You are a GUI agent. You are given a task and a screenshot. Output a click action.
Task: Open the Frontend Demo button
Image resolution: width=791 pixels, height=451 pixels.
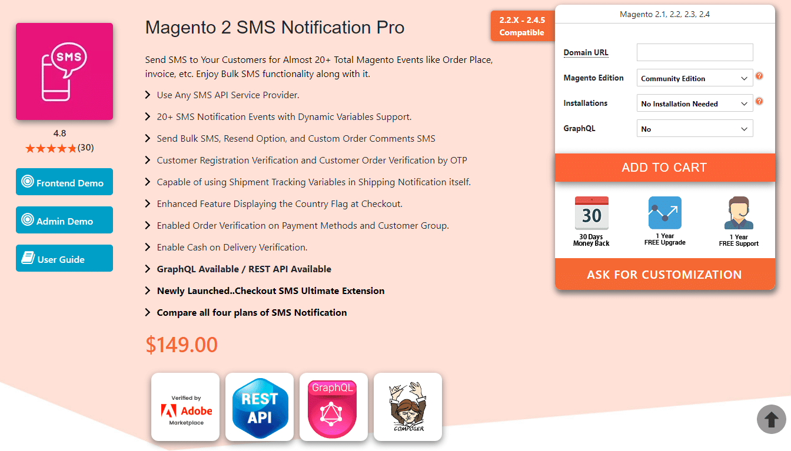64,182
